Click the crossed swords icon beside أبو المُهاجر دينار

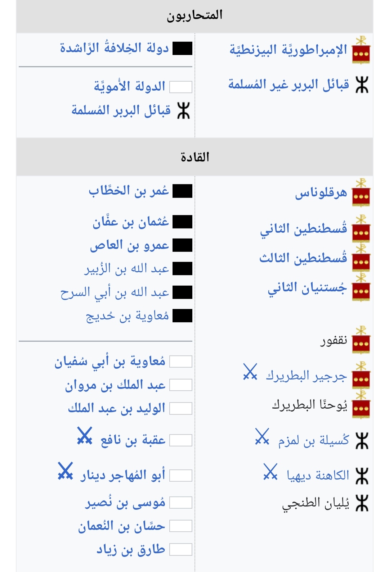[x=66, y=471]
